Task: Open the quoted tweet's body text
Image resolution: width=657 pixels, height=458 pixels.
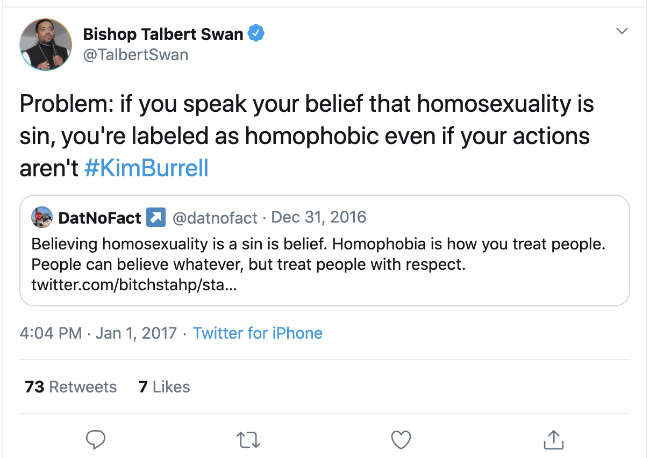Action: pyautogui.click(x=318, y=254)
